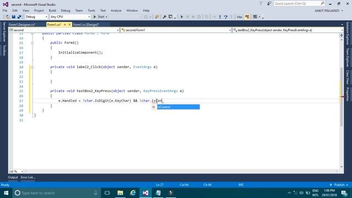Open the Edit menu

coord(15,10)
